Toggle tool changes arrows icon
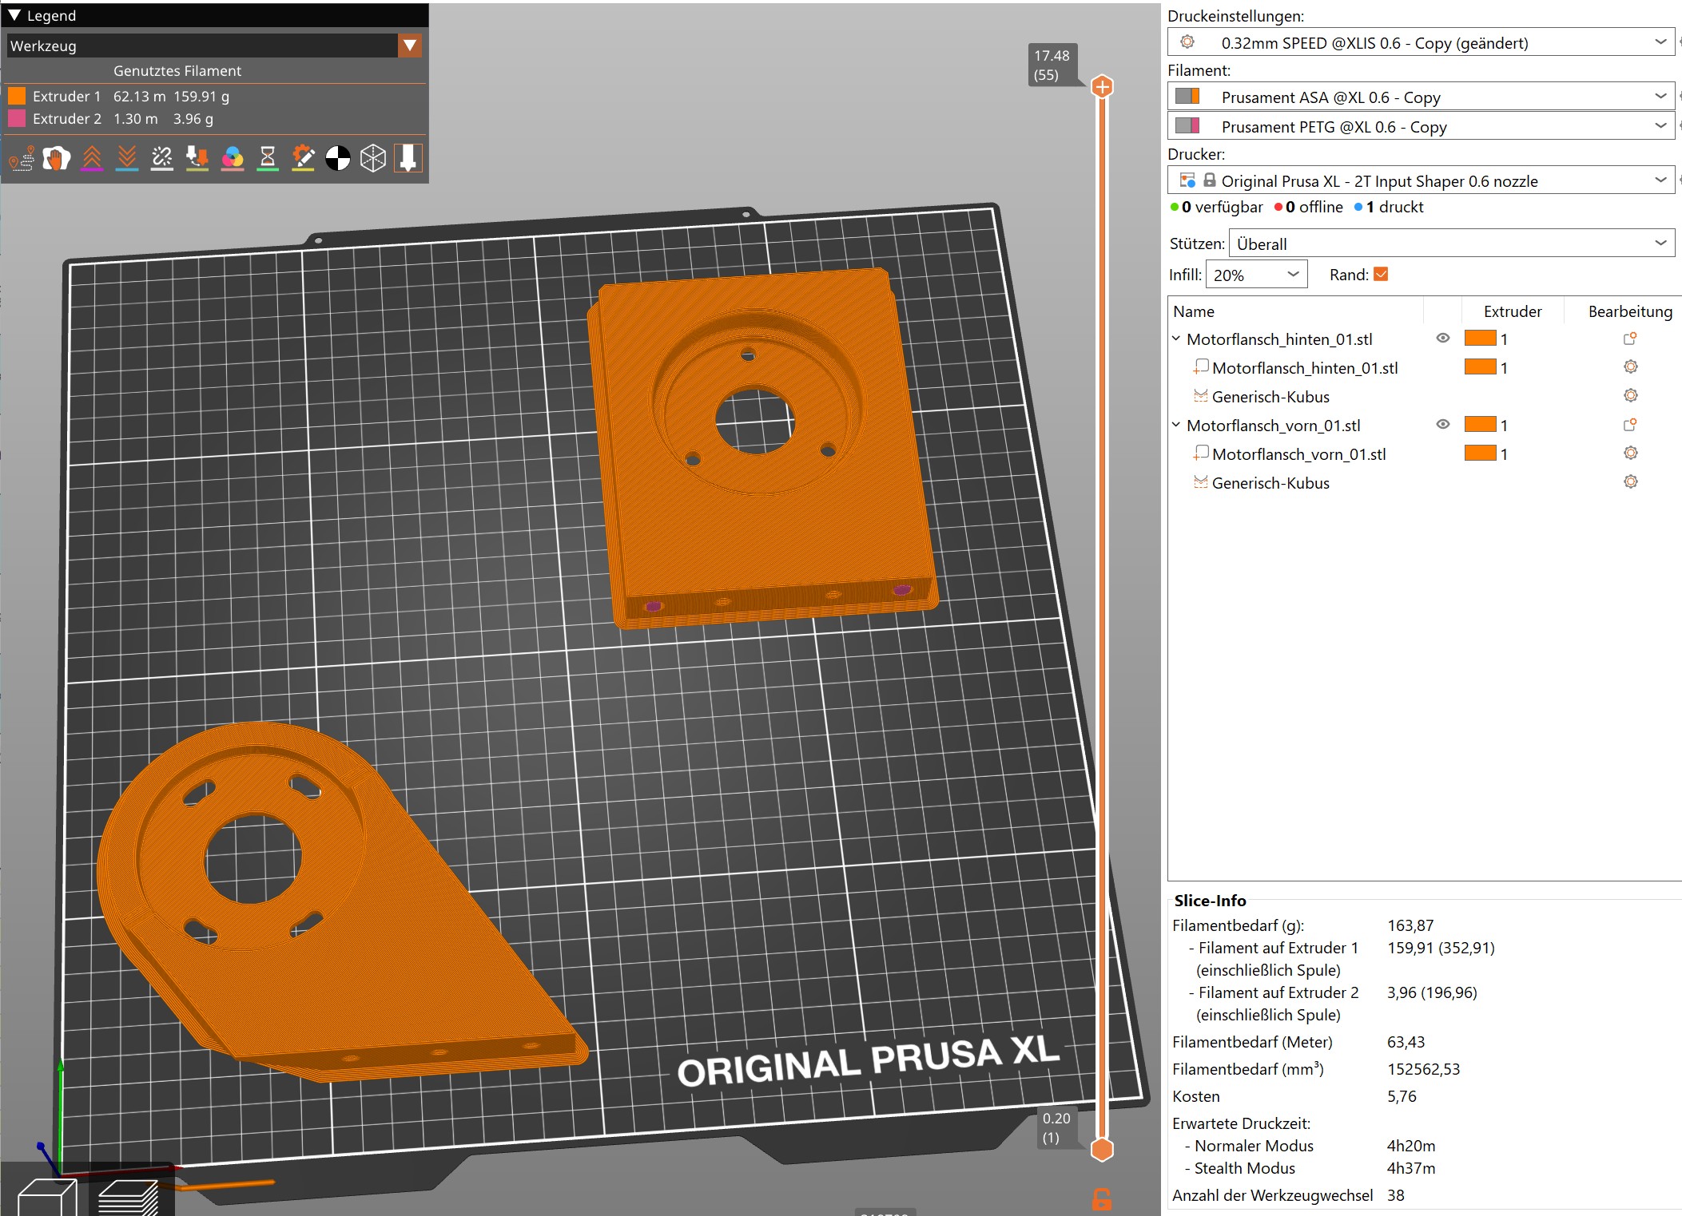 pyautogui.click(x=197, y=158)
